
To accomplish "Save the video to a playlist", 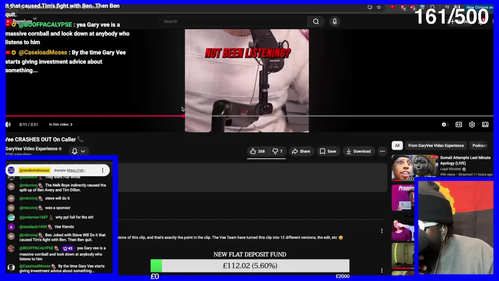I will 328,151.
